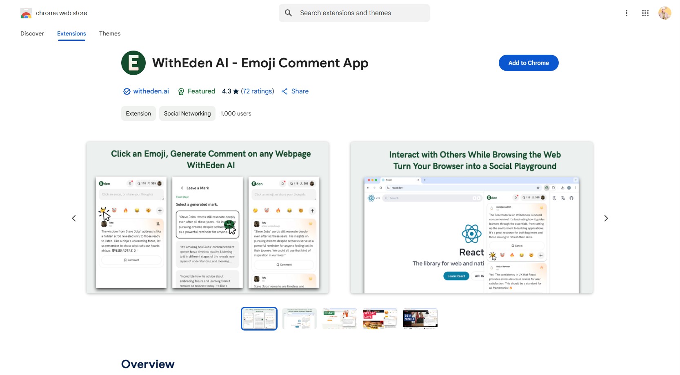Show previous screenshot with left arrow
680x375 pixels.
coord(74,218)
